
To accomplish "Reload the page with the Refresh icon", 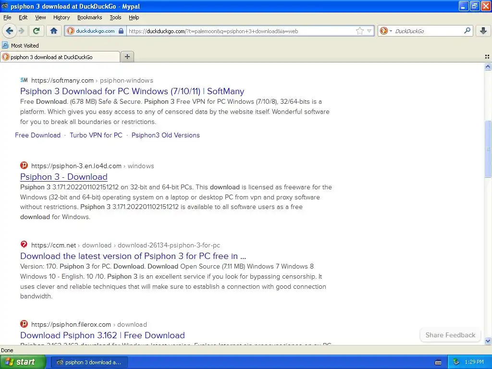I will pos(37,31).
